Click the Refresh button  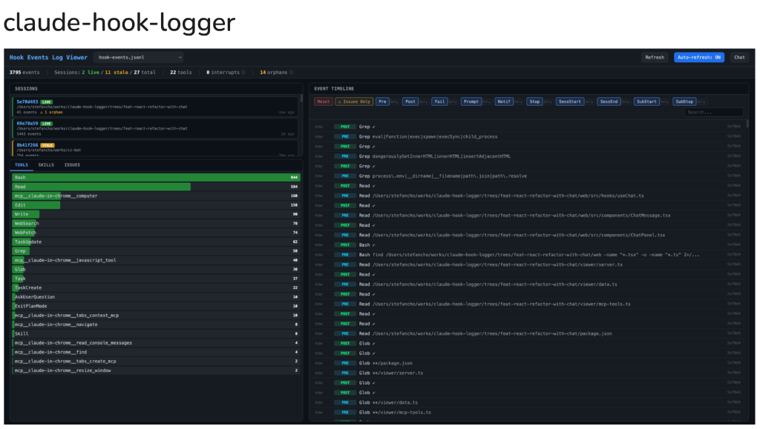pyautogui.click(x=655, y=57)
